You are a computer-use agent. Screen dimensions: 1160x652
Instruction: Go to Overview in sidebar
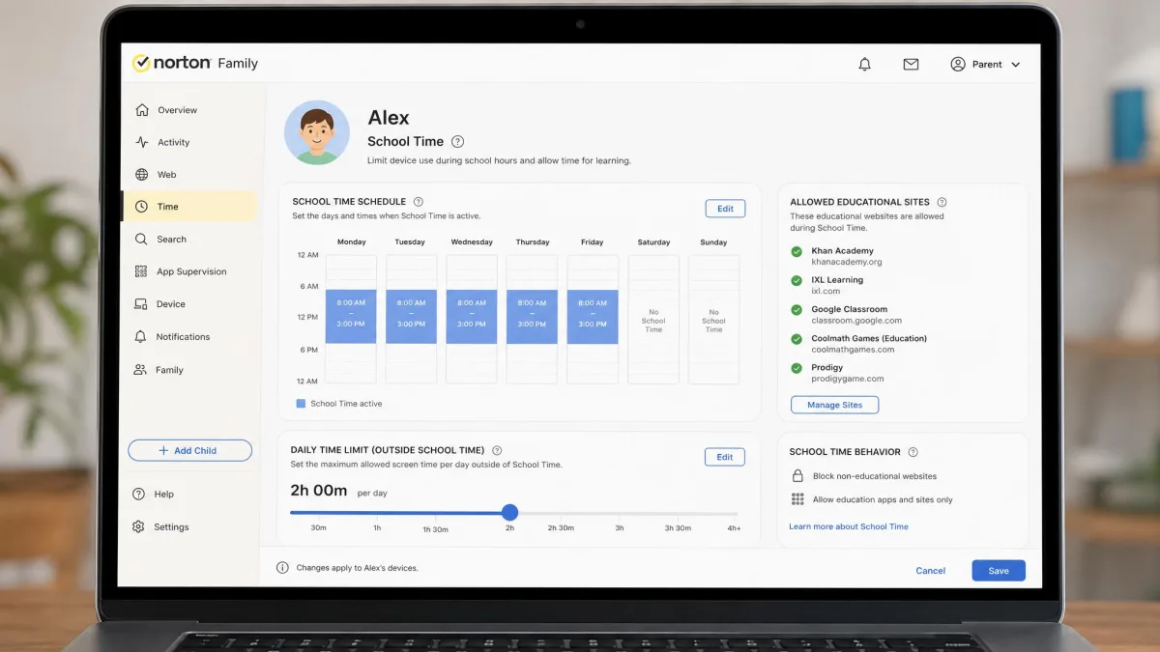[x=189, y=110]
